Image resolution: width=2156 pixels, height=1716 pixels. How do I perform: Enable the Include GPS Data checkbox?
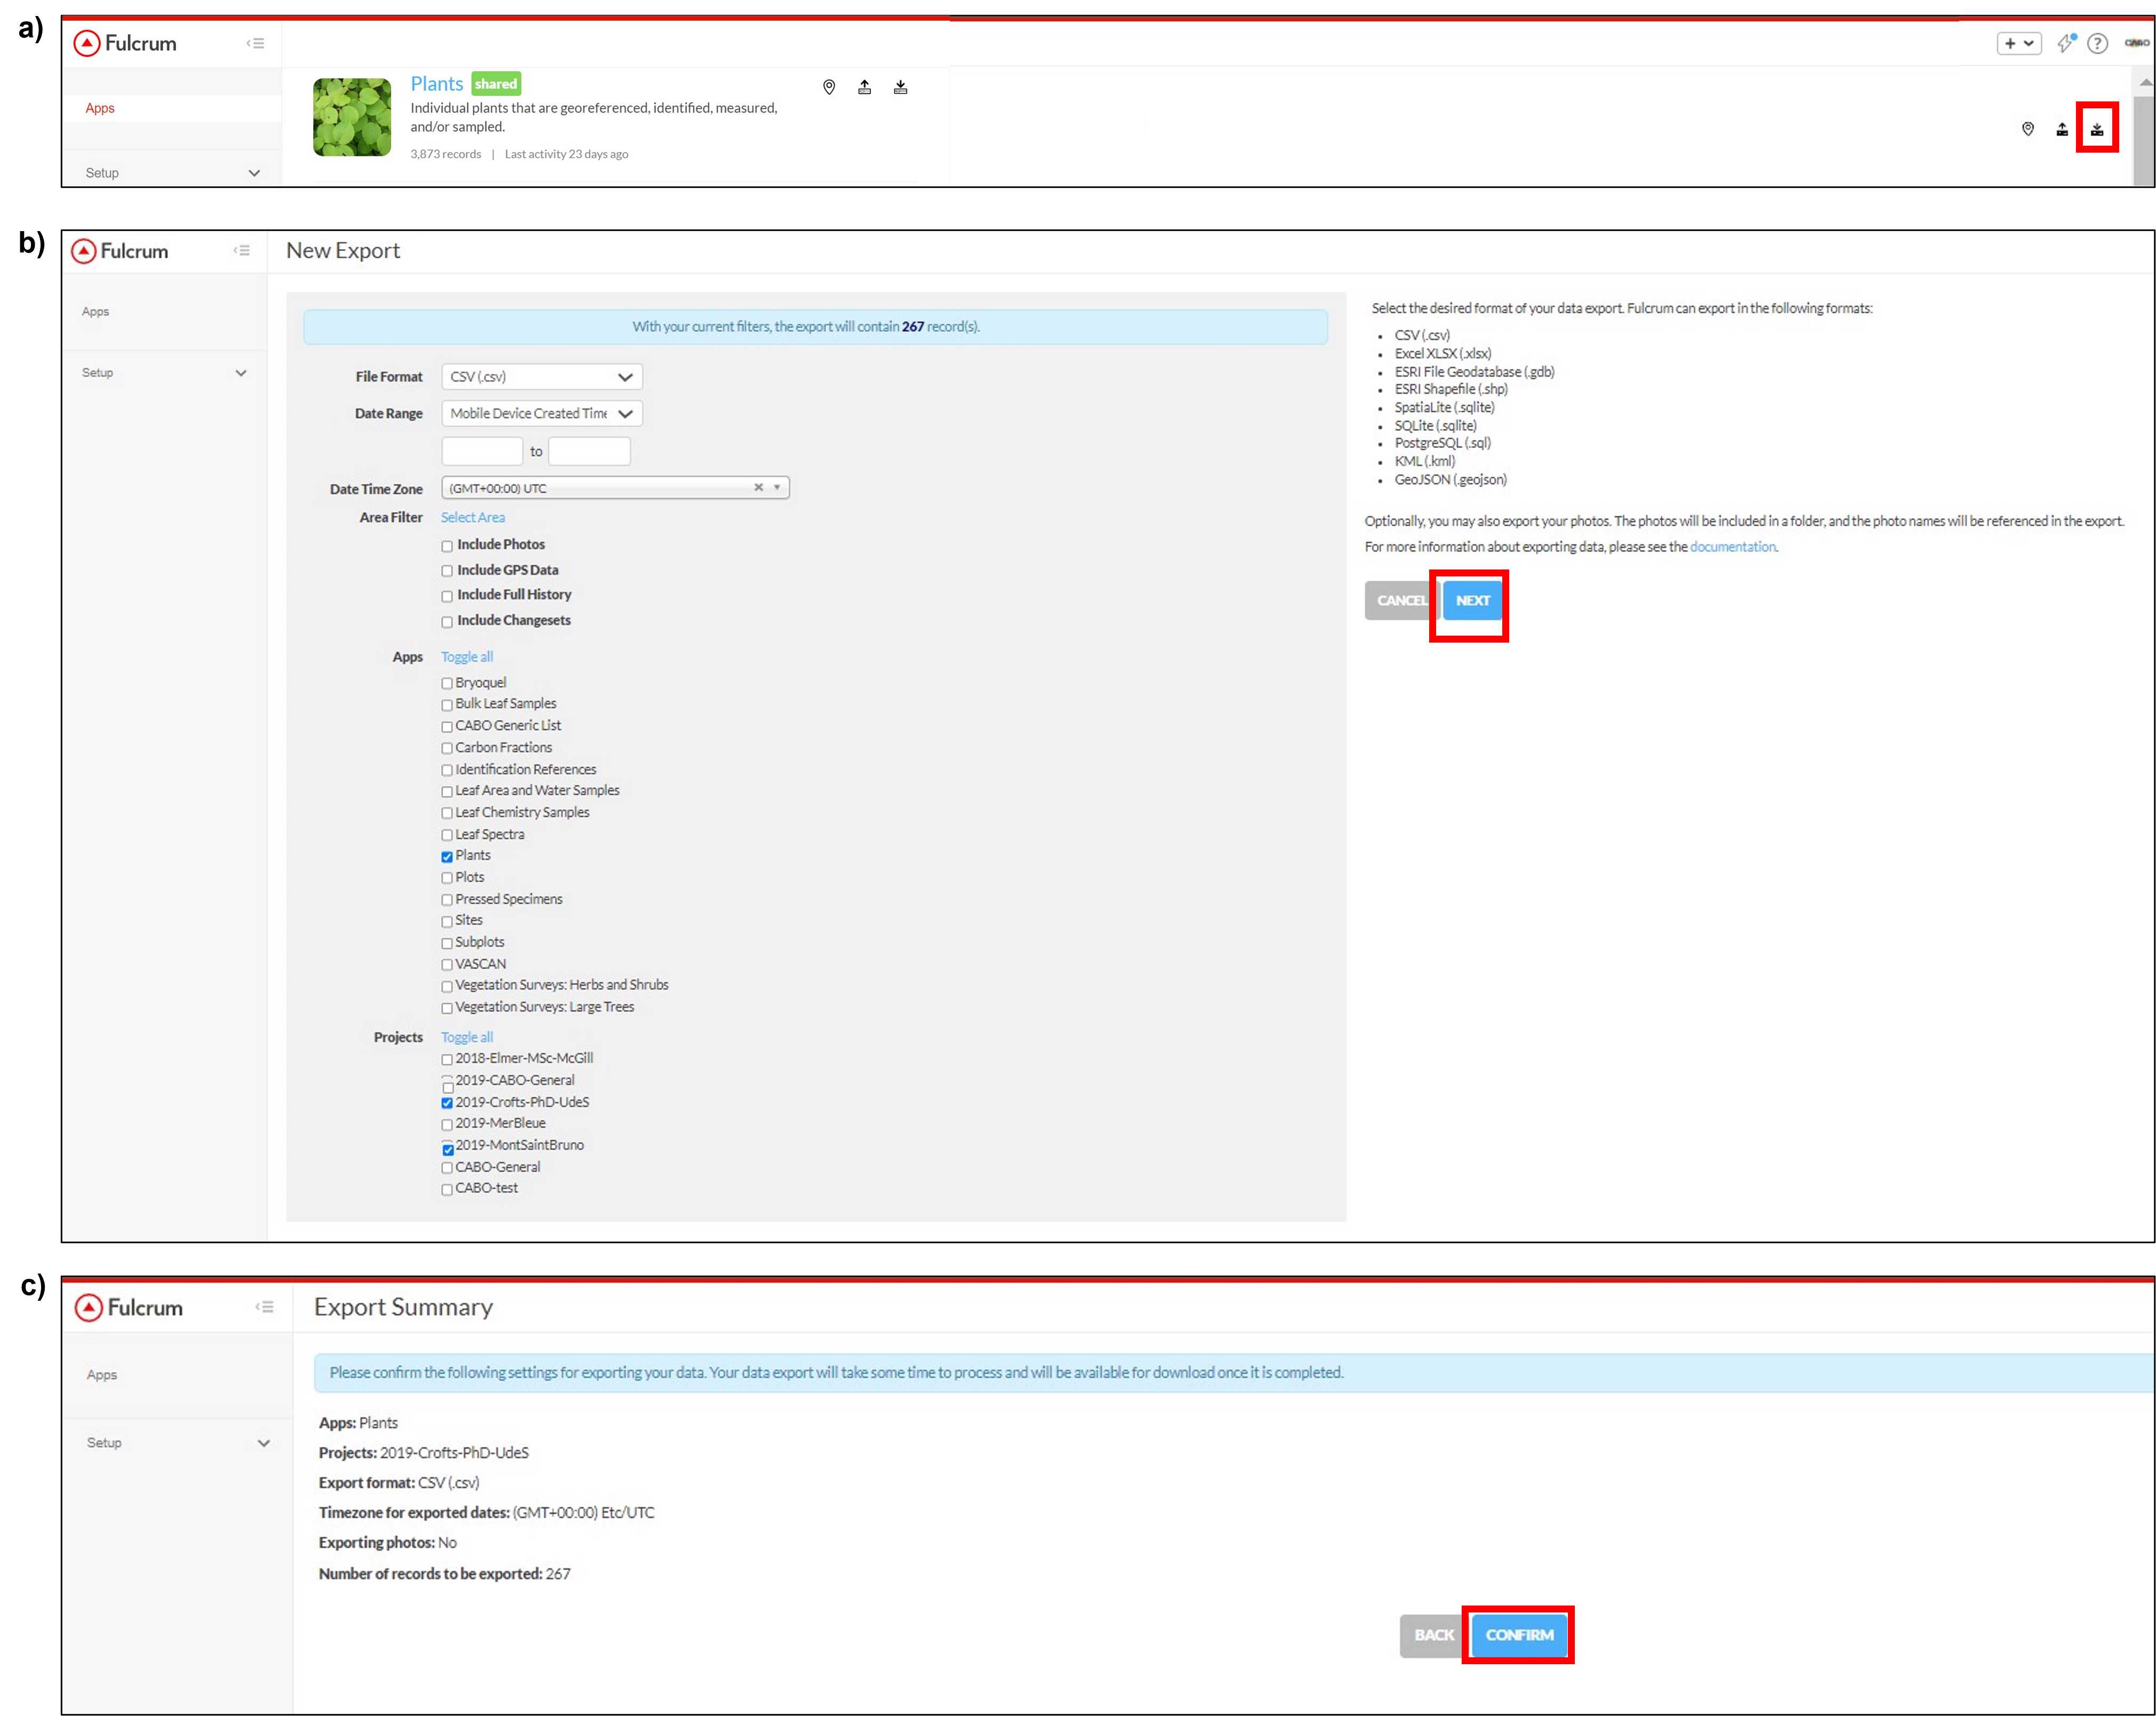[447, 571]
